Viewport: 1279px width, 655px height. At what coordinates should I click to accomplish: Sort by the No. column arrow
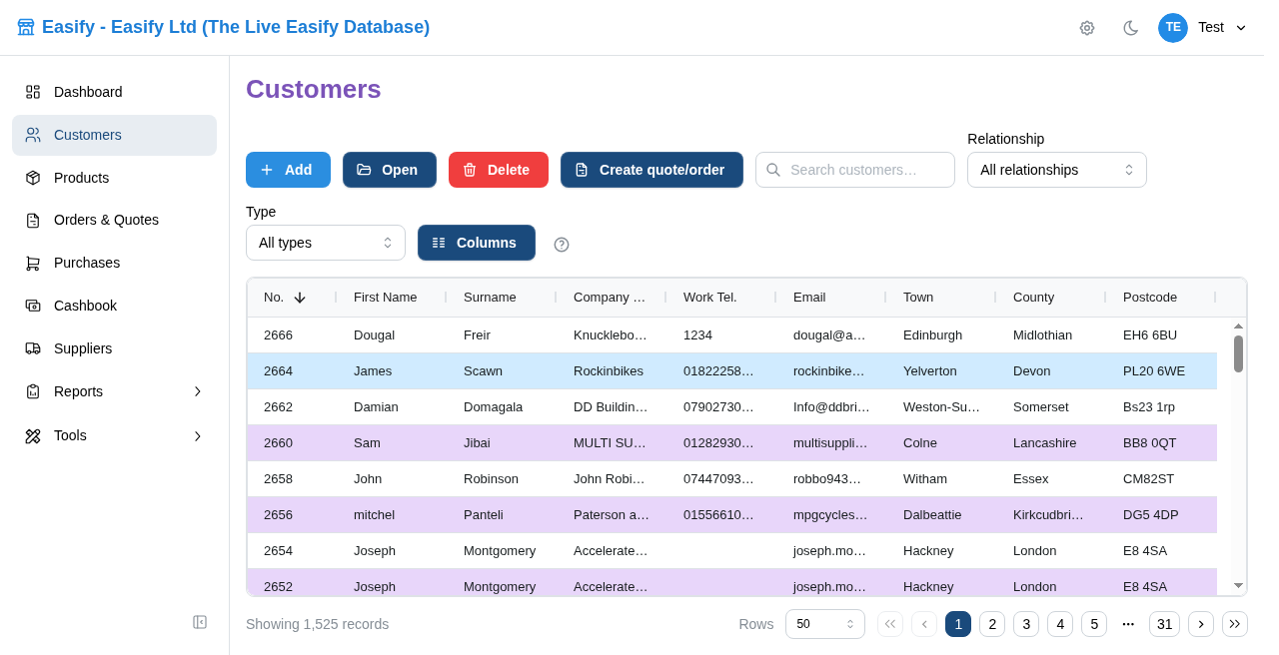300,298
